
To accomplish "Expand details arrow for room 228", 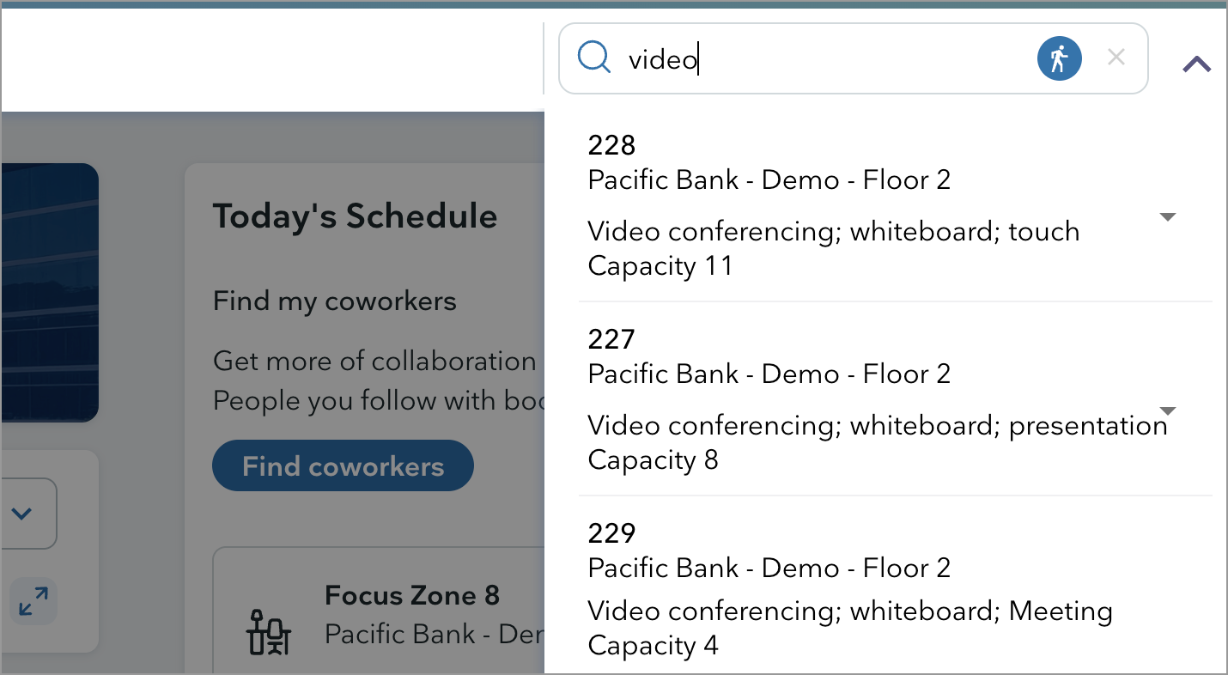I will pos(1168,217).
